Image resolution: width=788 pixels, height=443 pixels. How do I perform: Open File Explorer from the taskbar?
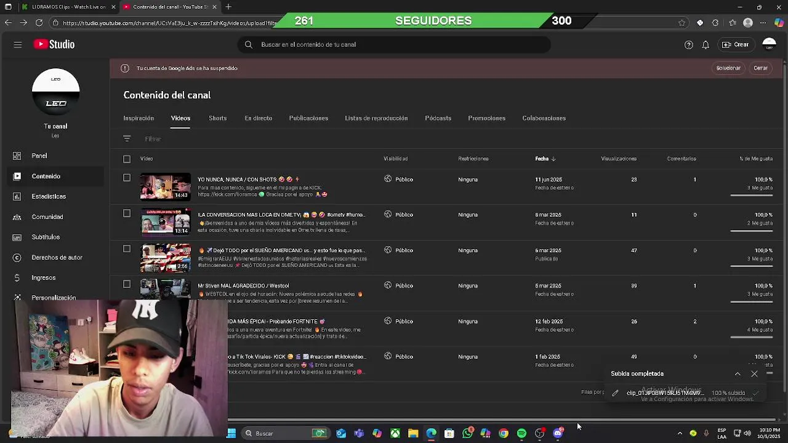[413, 433]
